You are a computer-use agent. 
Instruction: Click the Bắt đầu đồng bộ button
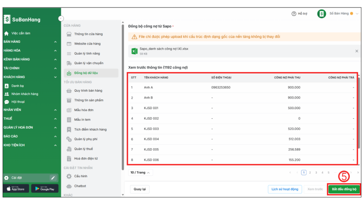pos(344,189)
